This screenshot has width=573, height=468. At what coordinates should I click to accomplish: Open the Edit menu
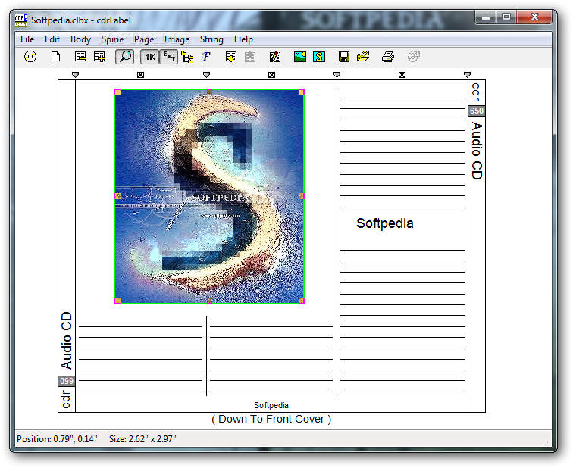(52, 39)
